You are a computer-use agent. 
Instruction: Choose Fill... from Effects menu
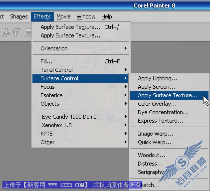click(x=80, y=61)
